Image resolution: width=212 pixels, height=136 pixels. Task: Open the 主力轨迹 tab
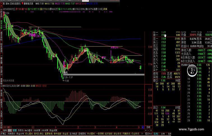(73, 134)
